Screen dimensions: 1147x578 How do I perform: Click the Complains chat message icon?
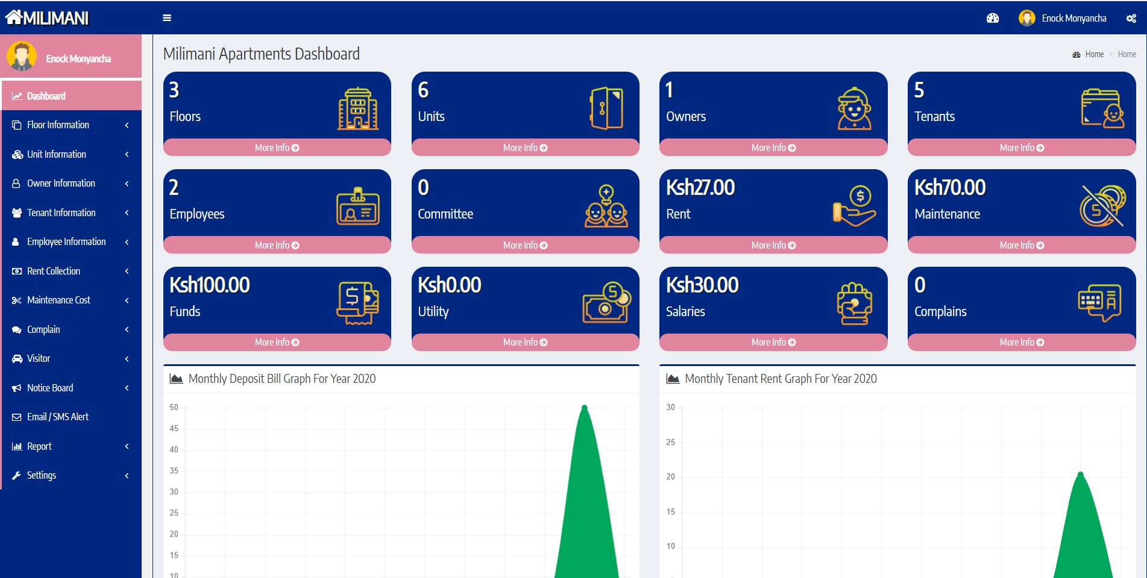point(1099,303)
